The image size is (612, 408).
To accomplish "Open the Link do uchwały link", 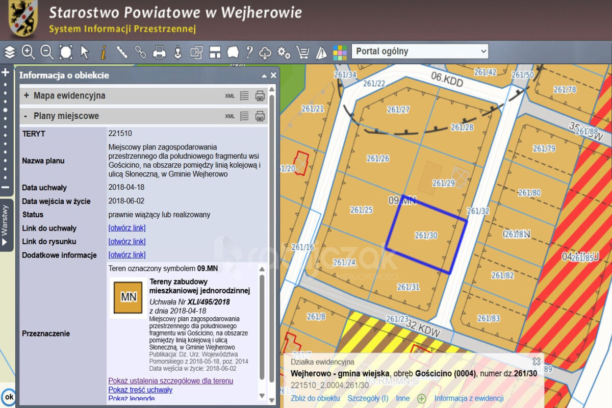I will point(127,228).
